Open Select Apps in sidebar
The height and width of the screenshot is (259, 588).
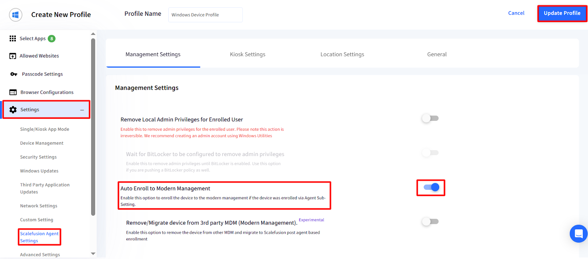coord(33,38)
